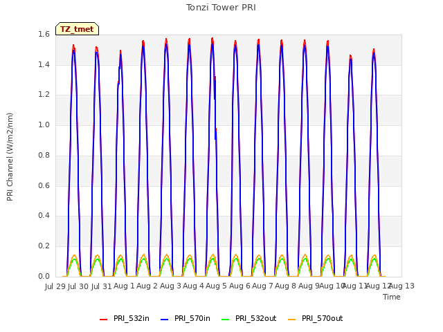Select the PRI_570out legend label
Viewport: 443px width, 332px height.
[323, 318]
